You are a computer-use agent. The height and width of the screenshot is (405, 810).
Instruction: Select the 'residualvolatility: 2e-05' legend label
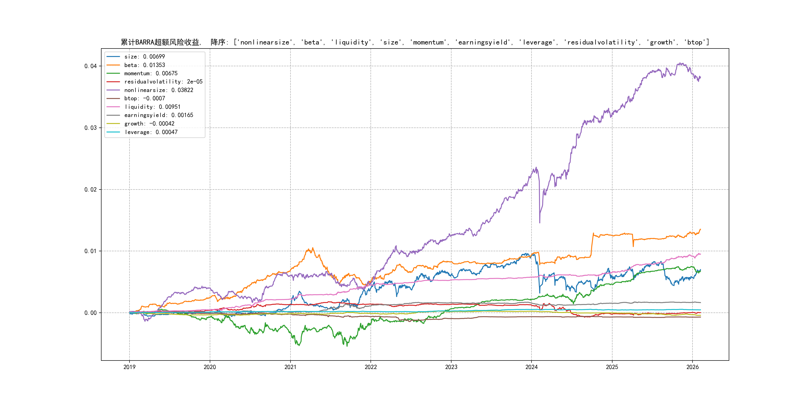163,82
